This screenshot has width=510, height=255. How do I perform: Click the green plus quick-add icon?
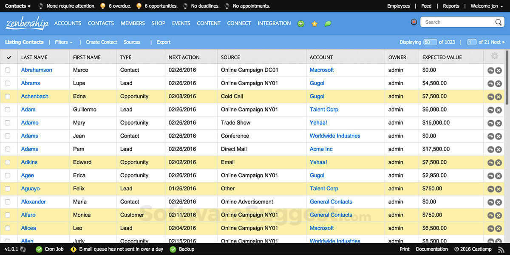pyautogui.click(x=301, y=24)
